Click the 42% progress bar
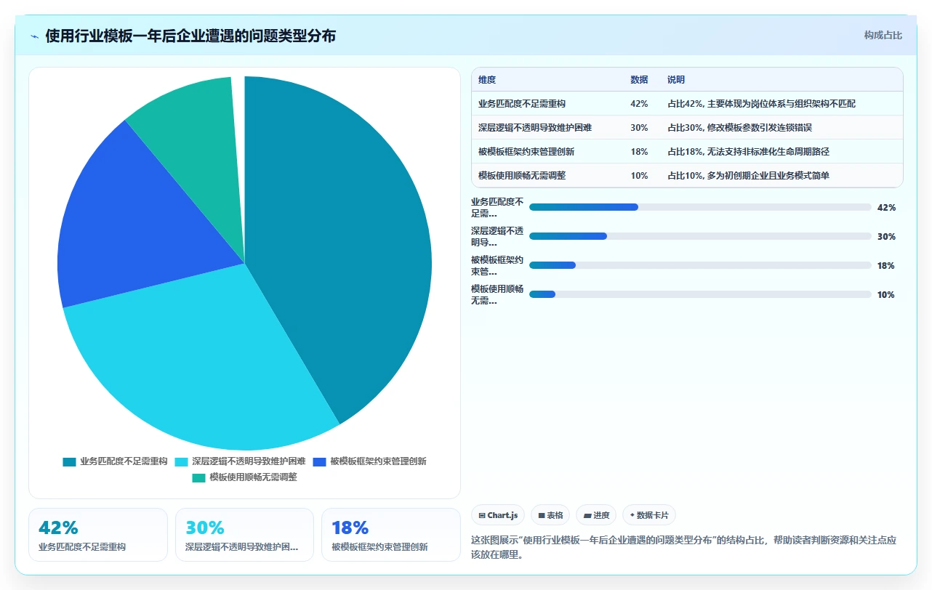Screen dimensions: 932x590 (x=700, y=207)
